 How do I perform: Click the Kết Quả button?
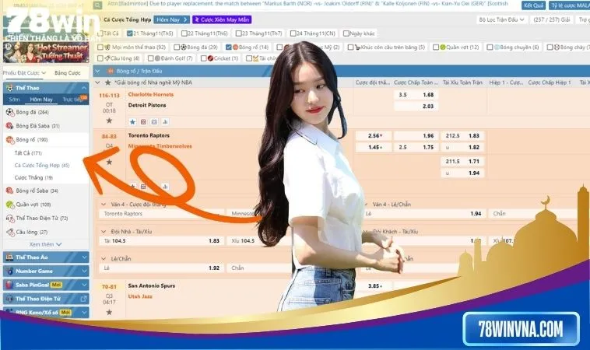pos(533,5)
